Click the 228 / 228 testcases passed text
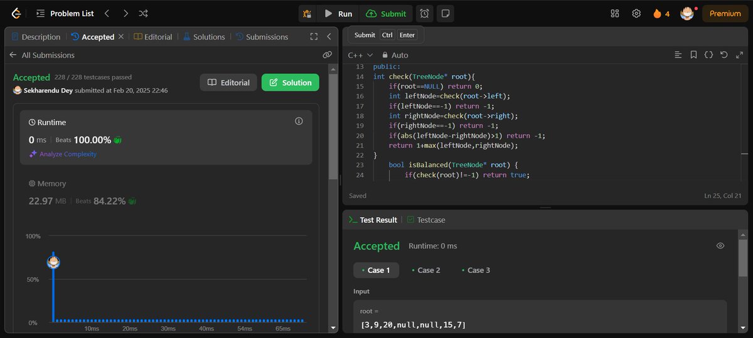This screenshot has height=338, width=753. 93,78
